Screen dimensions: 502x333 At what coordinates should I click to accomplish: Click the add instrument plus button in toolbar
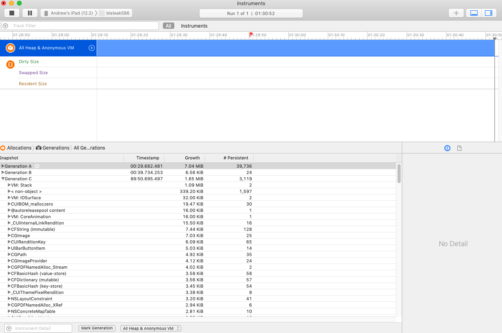click(x=456, y=13)
